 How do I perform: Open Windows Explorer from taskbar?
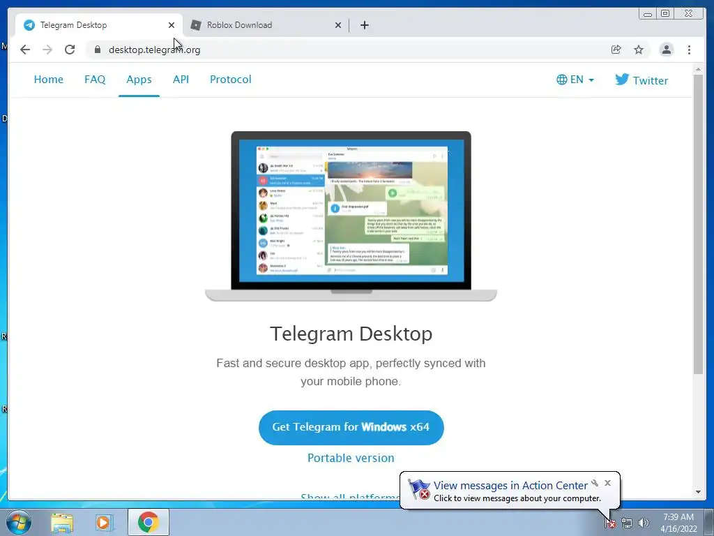click(x=62, y=522)
